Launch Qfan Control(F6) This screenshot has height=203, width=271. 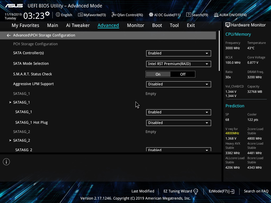point(127,15)
